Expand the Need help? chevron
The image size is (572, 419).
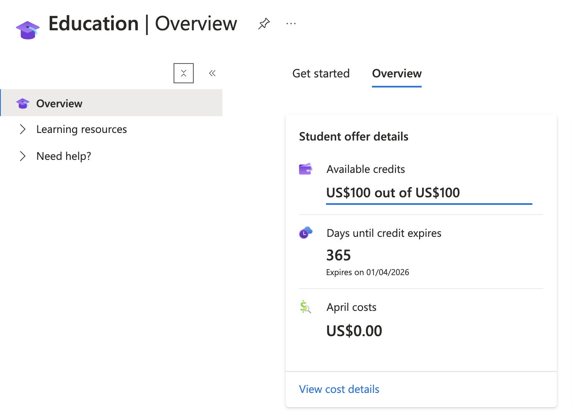click(23, 156)
